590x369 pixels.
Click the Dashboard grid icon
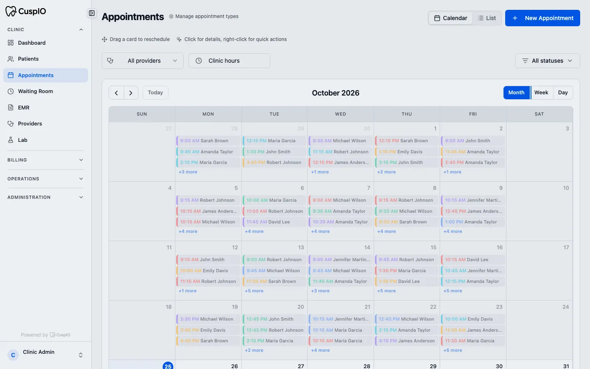pos(11,43)
